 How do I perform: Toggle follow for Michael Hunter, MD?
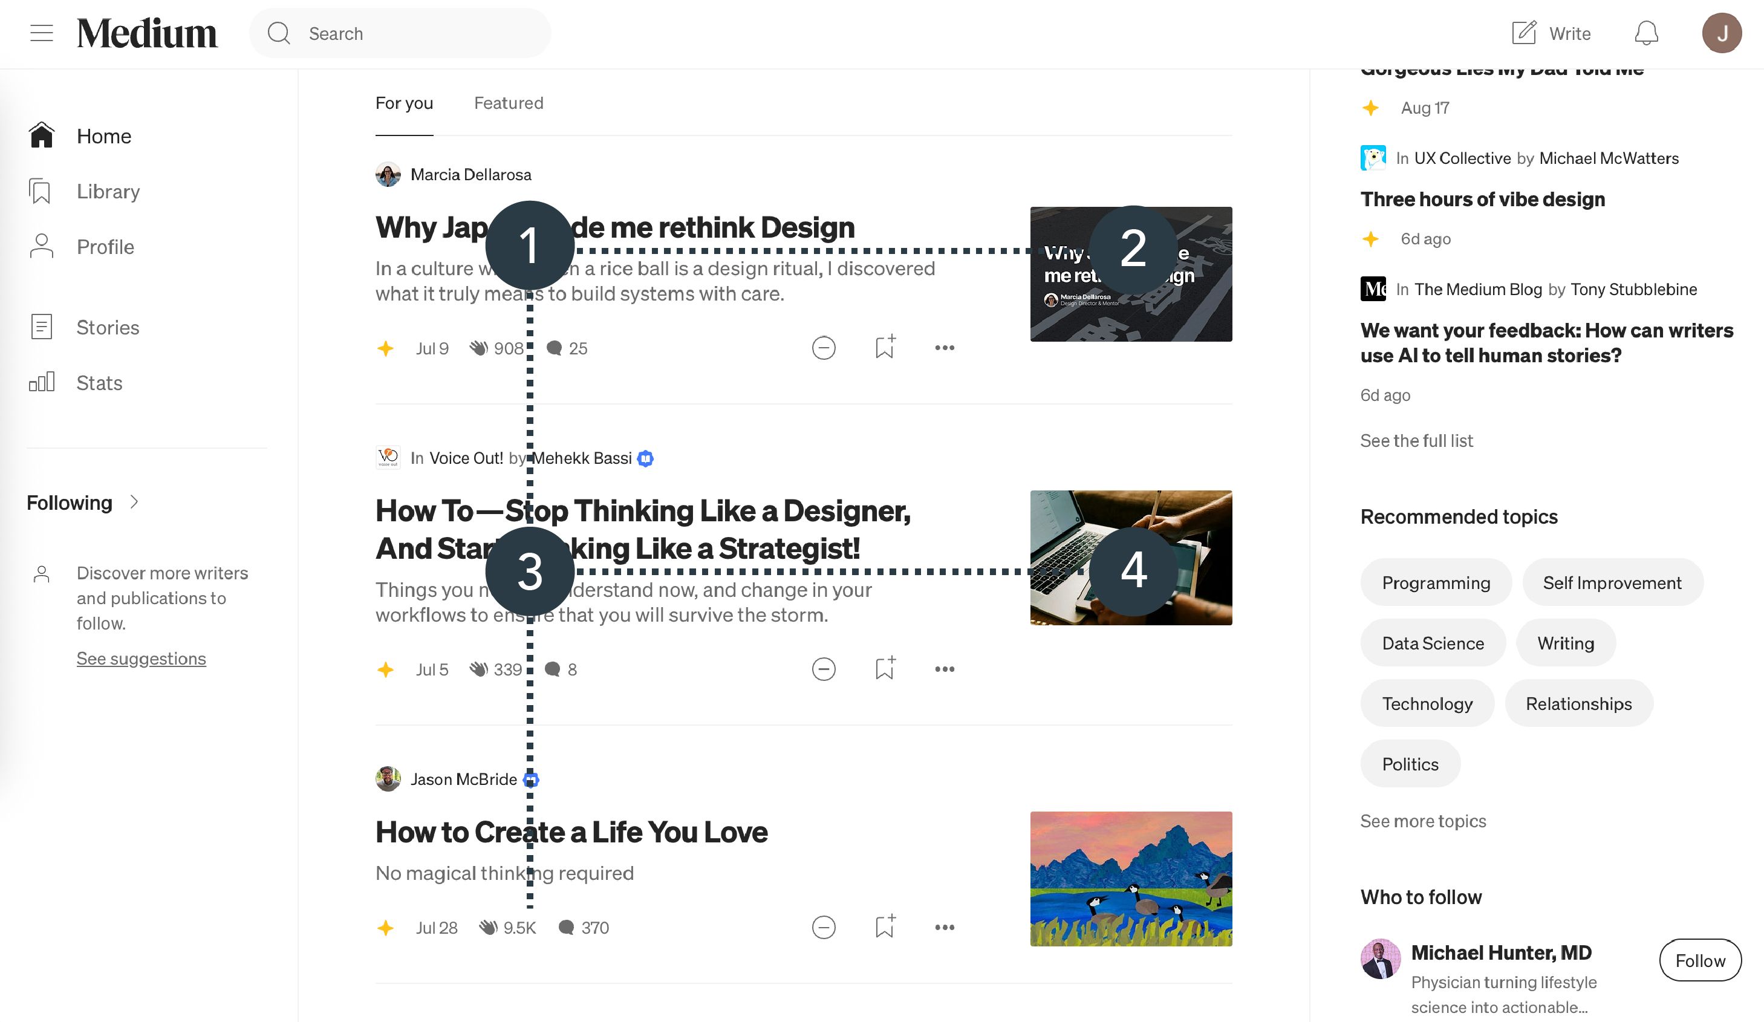point(1700,960)
